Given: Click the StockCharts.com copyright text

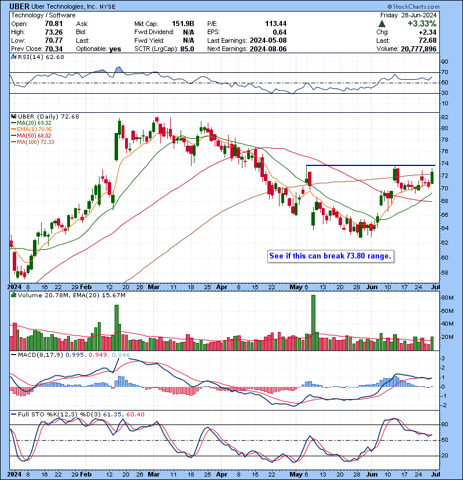Looking at the screenshot, I should 414,6.
